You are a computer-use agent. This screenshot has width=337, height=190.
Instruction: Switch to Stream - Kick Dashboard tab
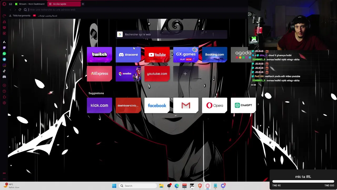pyautogui.click(x=30, y=4)
